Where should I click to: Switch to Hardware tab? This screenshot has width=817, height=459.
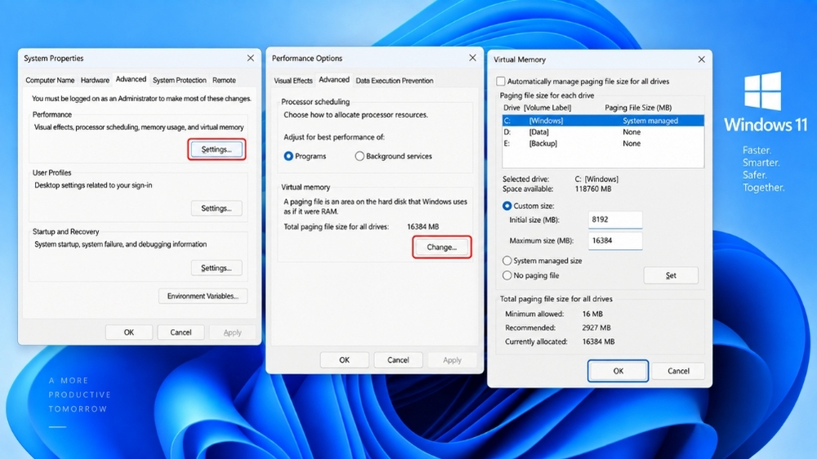pos(95,80)
